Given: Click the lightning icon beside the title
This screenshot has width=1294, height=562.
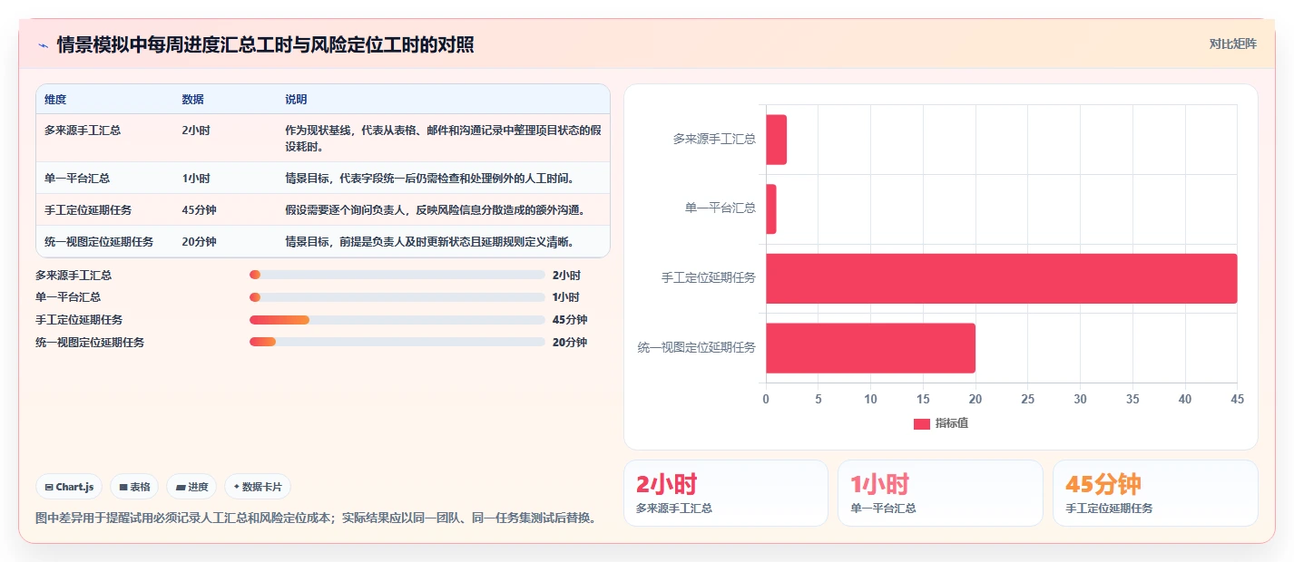Looking at the screenshot, I should (x=43, y=45).
